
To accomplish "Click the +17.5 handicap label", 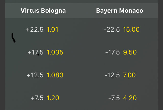I will point(36,52).
